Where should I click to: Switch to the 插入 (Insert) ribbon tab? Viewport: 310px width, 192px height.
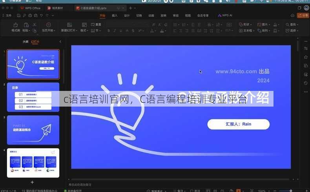(x=115, y=16)
